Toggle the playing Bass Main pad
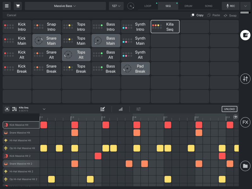The width and height of the screenshot is (252, 189). (x=106, y=41)
